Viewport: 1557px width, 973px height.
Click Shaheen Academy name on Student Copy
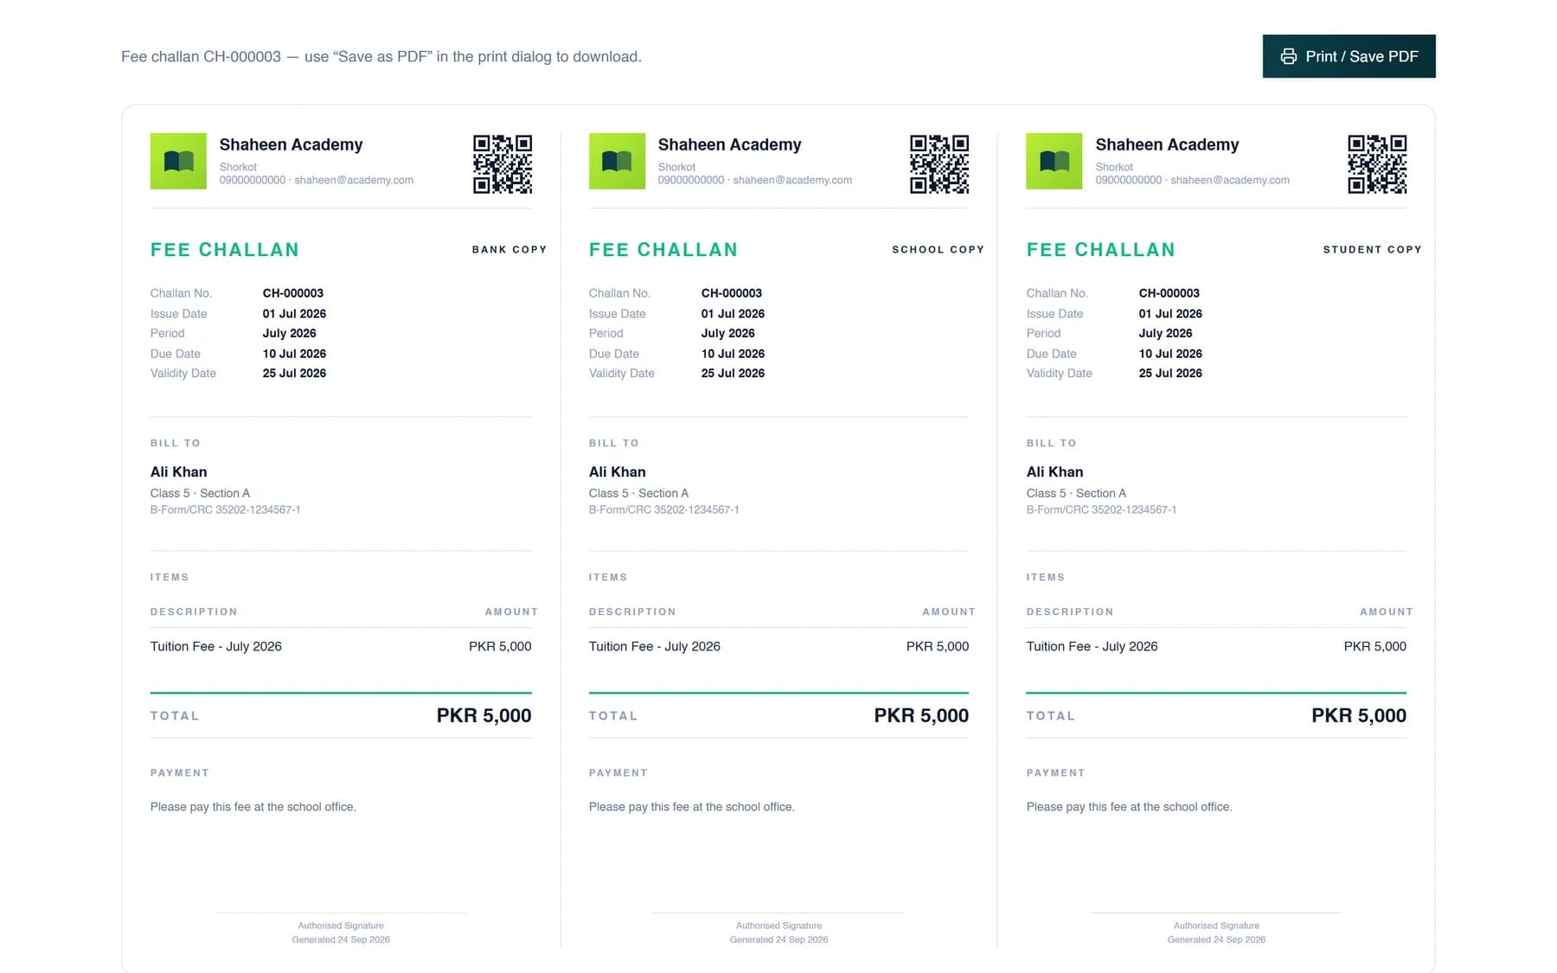pos(1167,144)
